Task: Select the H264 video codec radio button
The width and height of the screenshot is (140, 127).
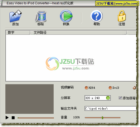Action: [86, 88]
